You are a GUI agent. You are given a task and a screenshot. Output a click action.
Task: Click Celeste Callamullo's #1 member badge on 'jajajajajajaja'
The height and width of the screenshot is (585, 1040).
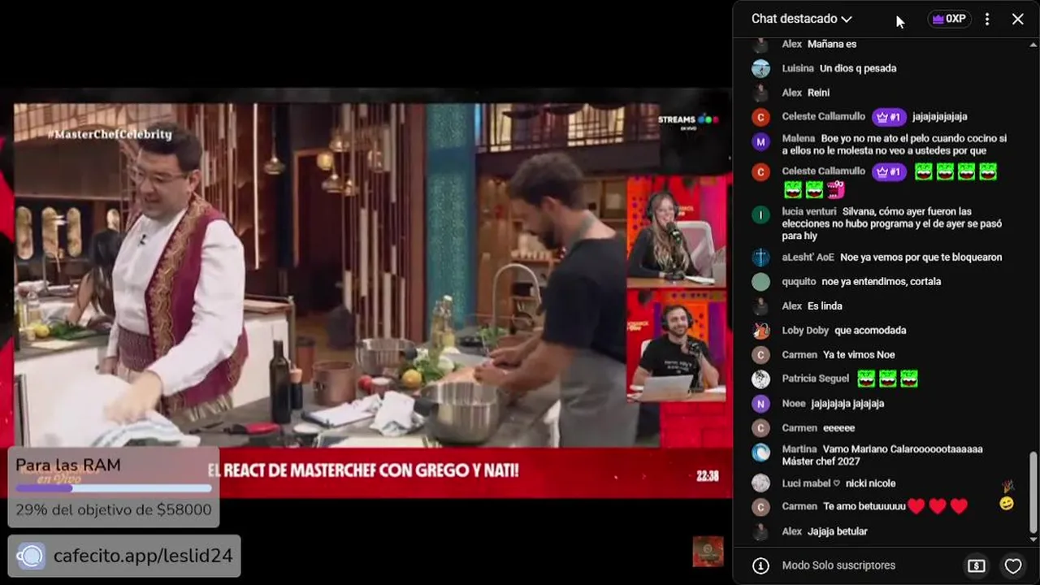[x=889, y=117]
